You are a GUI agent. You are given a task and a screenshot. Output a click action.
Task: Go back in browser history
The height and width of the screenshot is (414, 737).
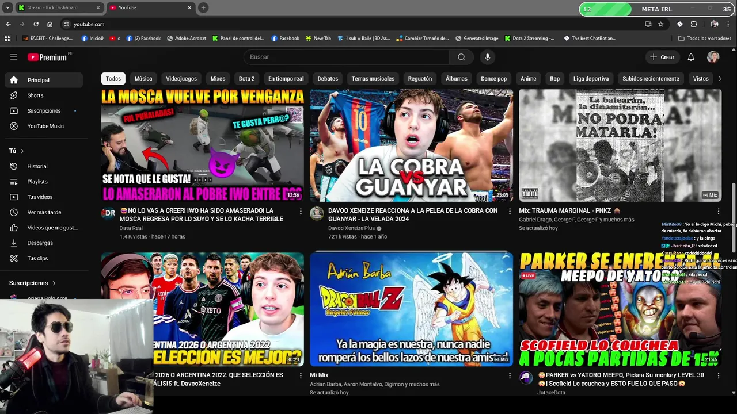(x=8, y=24)
